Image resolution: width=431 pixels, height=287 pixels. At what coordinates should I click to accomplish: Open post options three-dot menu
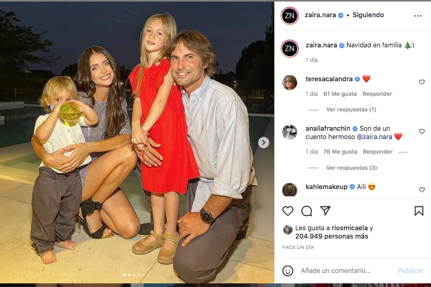click(x=418, y=16)
